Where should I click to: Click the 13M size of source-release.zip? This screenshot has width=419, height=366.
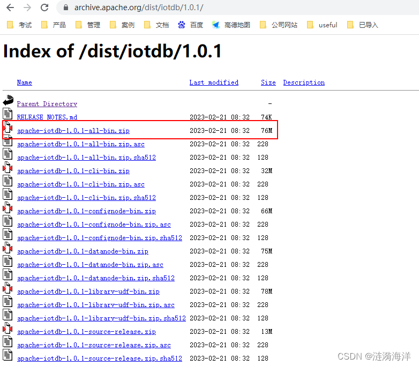(266, 332)
